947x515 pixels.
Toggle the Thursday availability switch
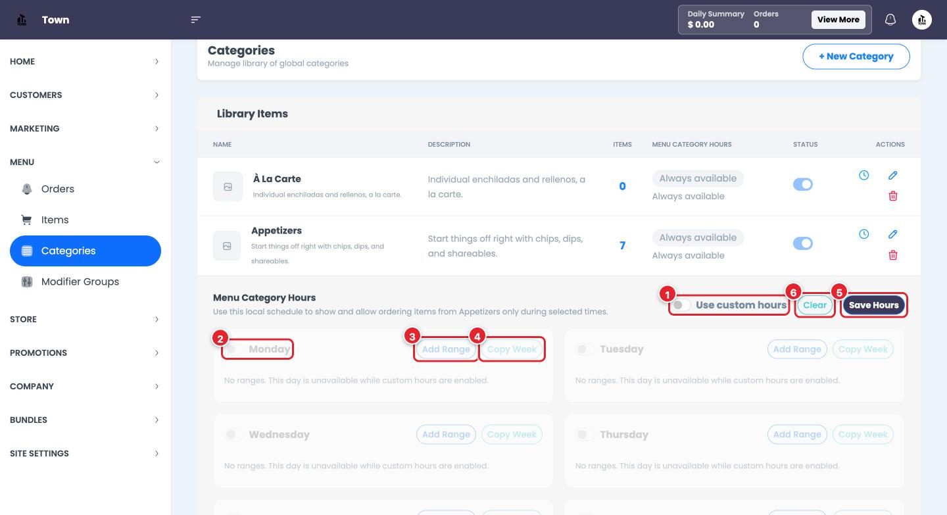(585, 435)
